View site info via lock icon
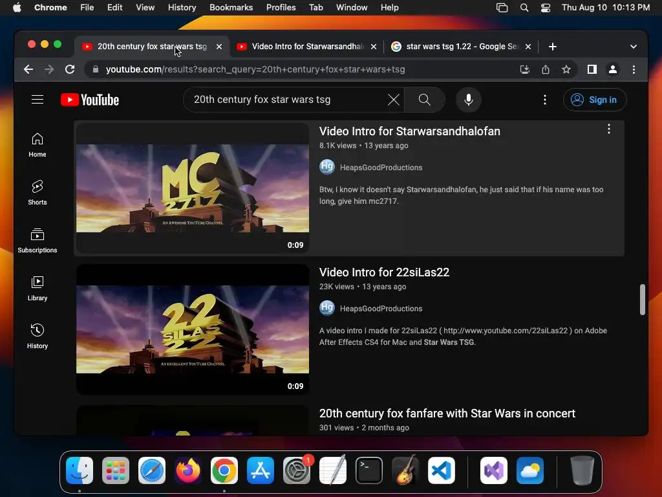This screenshot has width=662, height=497. click(96, 69)
